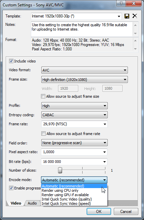
Task: Enable Allow source to adjust frame size
Action: coord(43,96)
